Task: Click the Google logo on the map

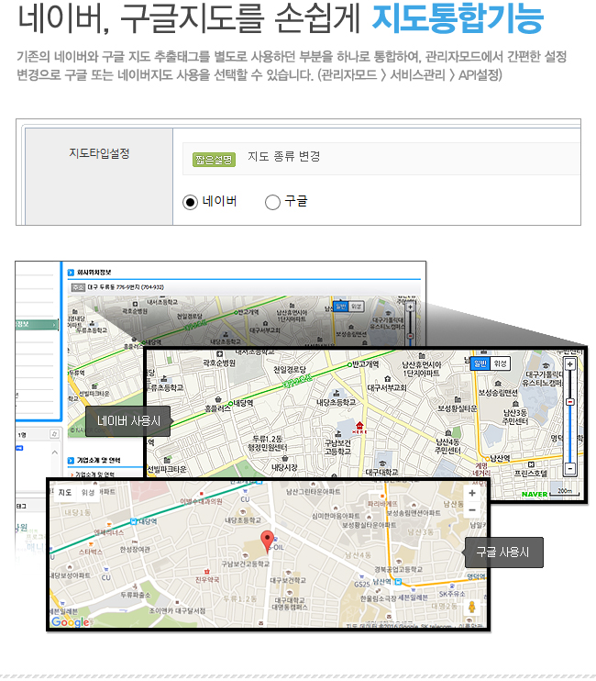Action: point(71,622)
